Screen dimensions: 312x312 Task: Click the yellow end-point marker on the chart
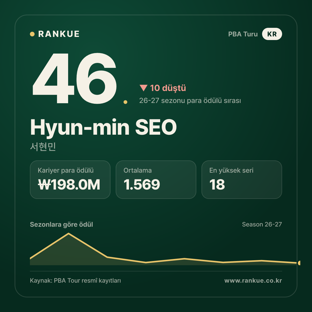pos(299,263)
